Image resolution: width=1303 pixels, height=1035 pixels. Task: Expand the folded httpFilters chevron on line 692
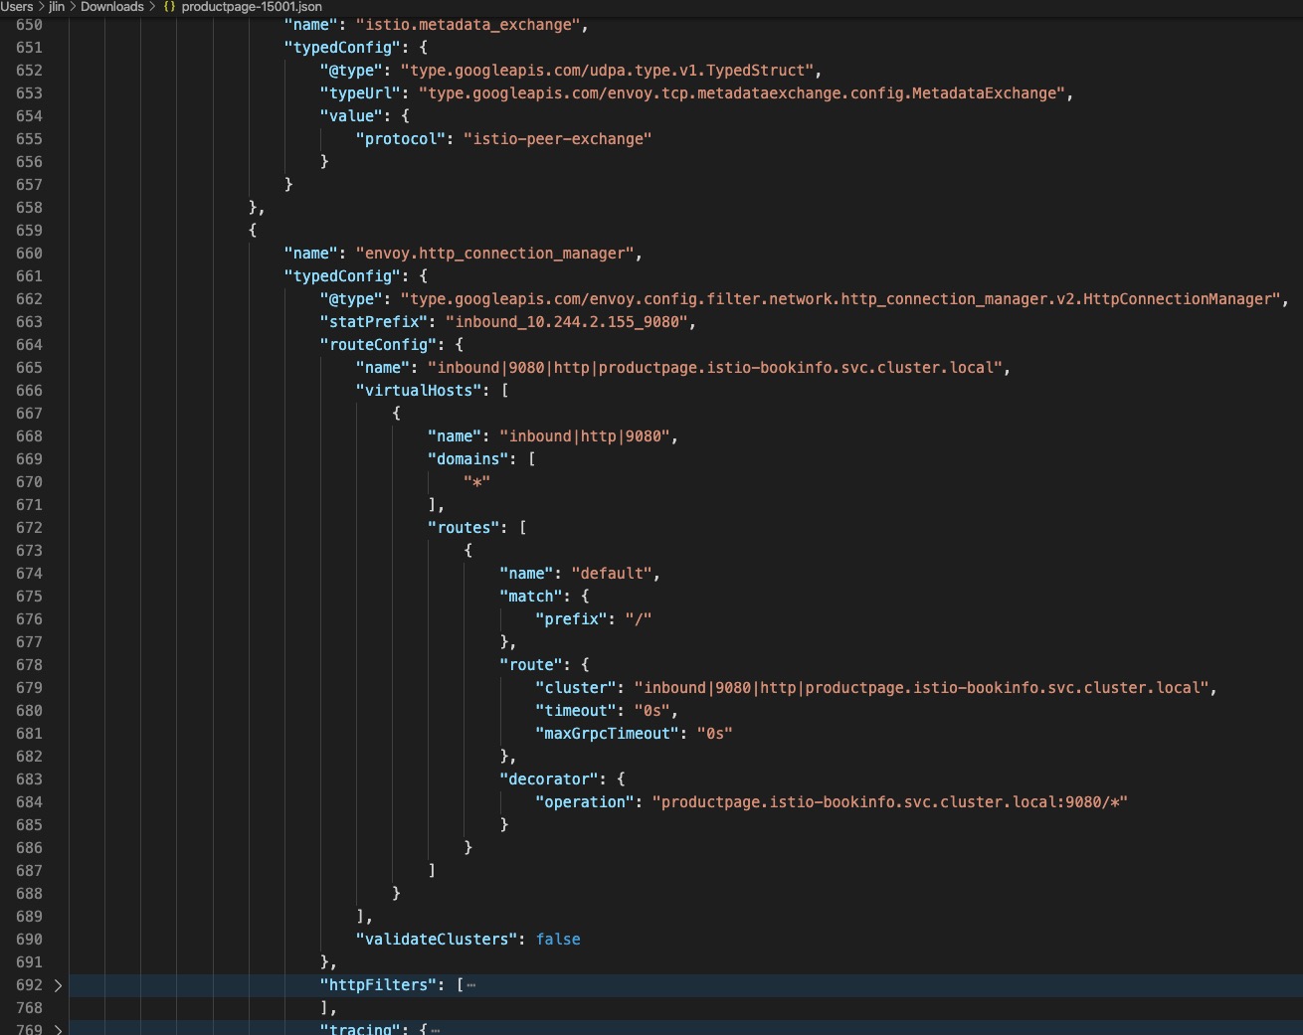[58, 985]
